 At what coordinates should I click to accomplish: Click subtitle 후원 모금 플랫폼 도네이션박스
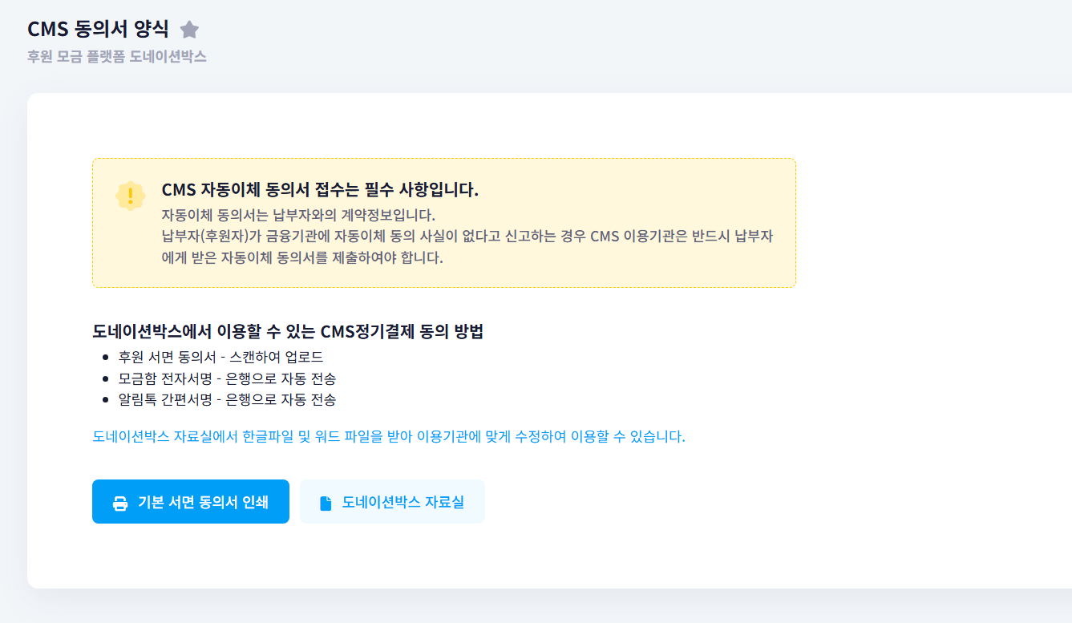click(117, 57)
